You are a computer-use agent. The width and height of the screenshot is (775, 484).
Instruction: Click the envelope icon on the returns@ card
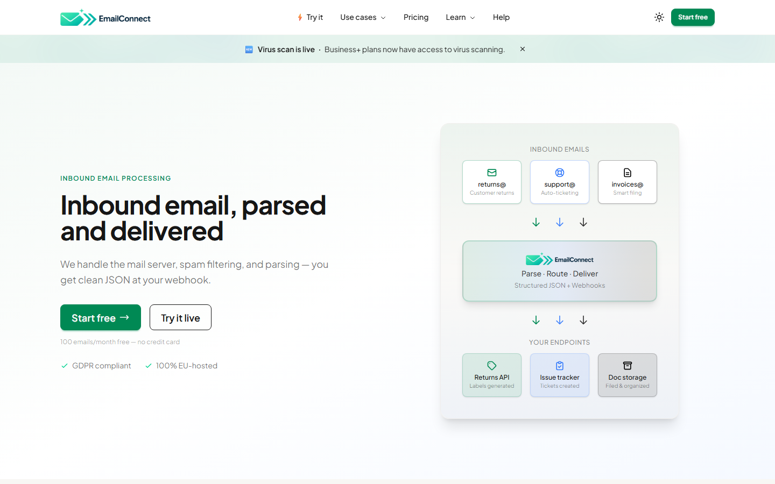click(x=491, y=173)
